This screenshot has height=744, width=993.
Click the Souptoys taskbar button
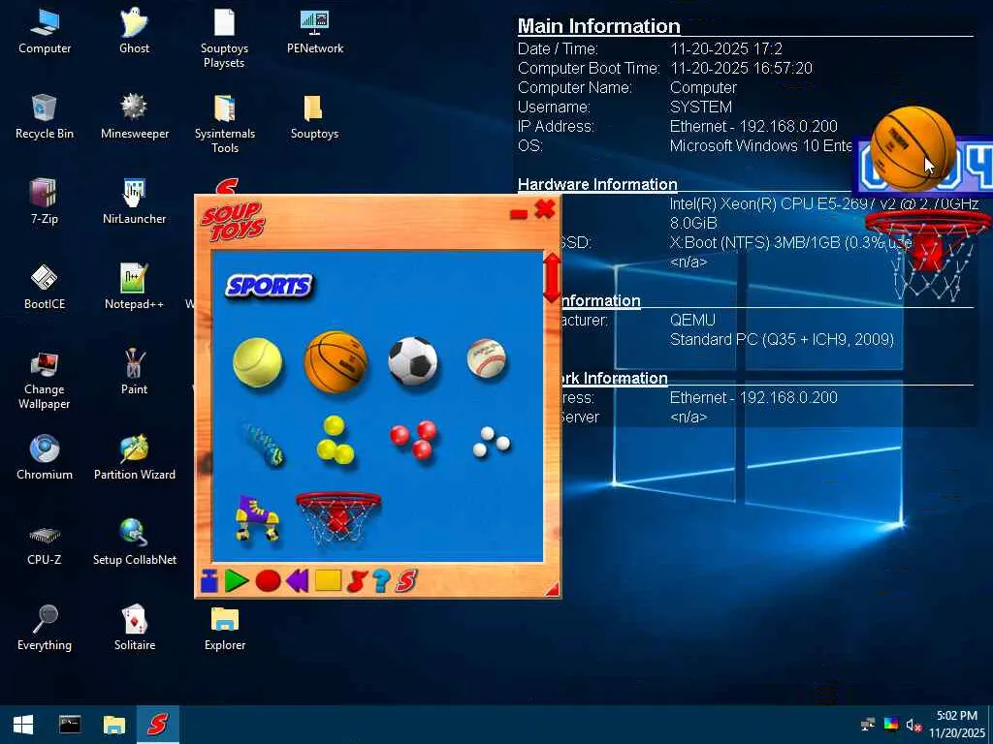[158, 725]
